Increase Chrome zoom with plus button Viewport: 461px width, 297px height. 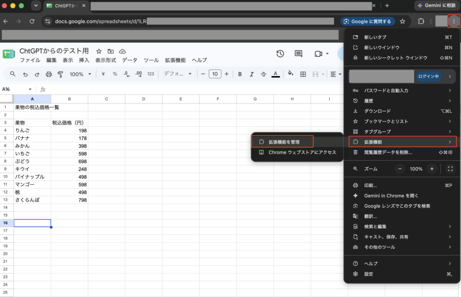tap(432, 169)
